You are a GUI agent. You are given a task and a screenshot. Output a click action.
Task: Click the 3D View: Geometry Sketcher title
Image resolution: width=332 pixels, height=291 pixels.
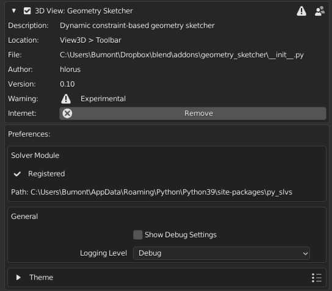[x=84, y=11]
